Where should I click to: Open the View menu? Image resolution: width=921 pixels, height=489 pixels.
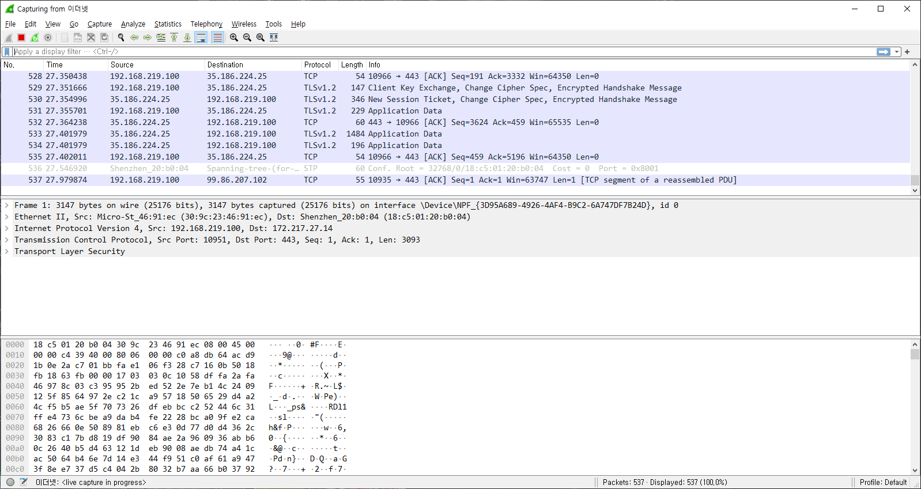tap(53, 24)
